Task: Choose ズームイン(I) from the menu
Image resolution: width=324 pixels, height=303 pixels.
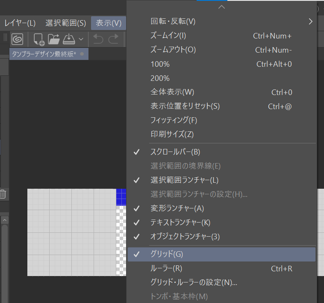Action: (221, 36)
